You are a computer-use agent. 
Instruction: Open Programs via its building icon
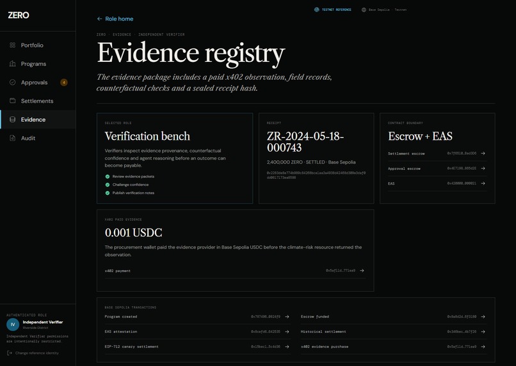13,64
